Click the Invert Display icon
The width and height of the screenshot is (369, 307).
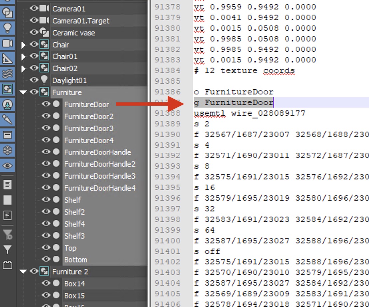click(7, 215)
